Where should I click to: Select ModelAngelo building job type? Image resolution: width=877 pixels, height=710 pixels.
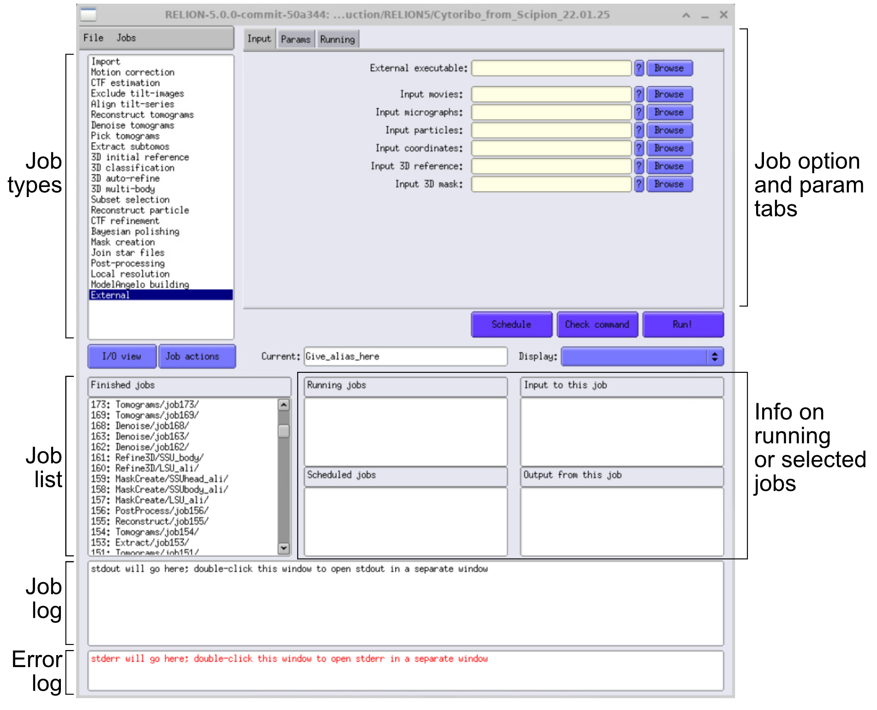(x=161, y=285)
